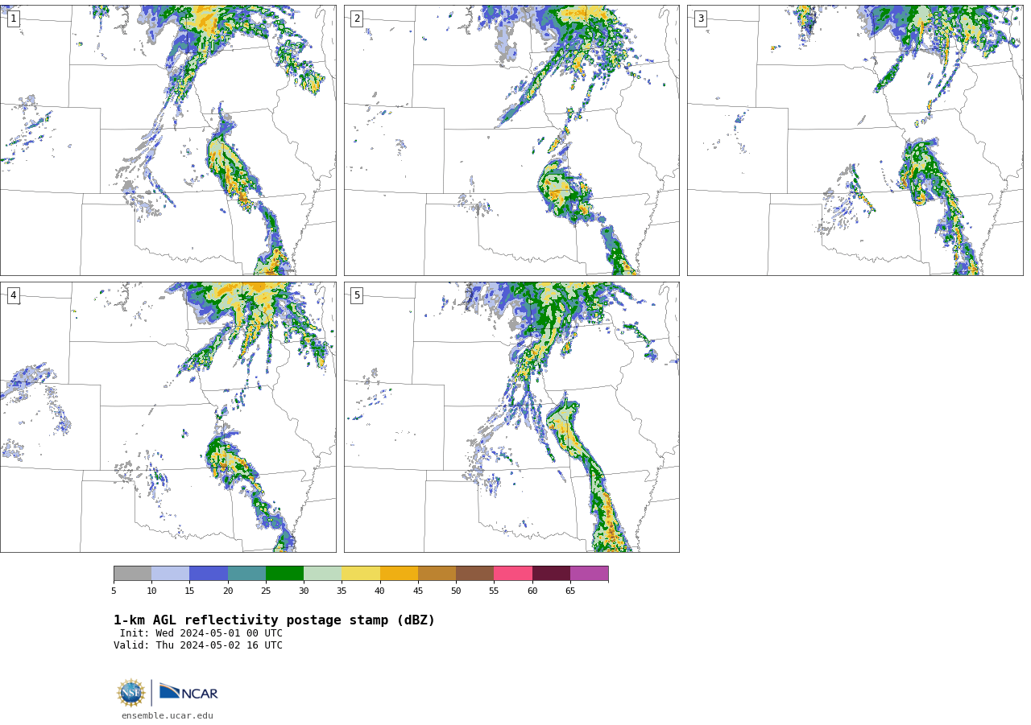Image resolution: width=1031 pixels, height=725 pixels.
Task: Click the colorbar tick label '35'
Action: point(342,591)
